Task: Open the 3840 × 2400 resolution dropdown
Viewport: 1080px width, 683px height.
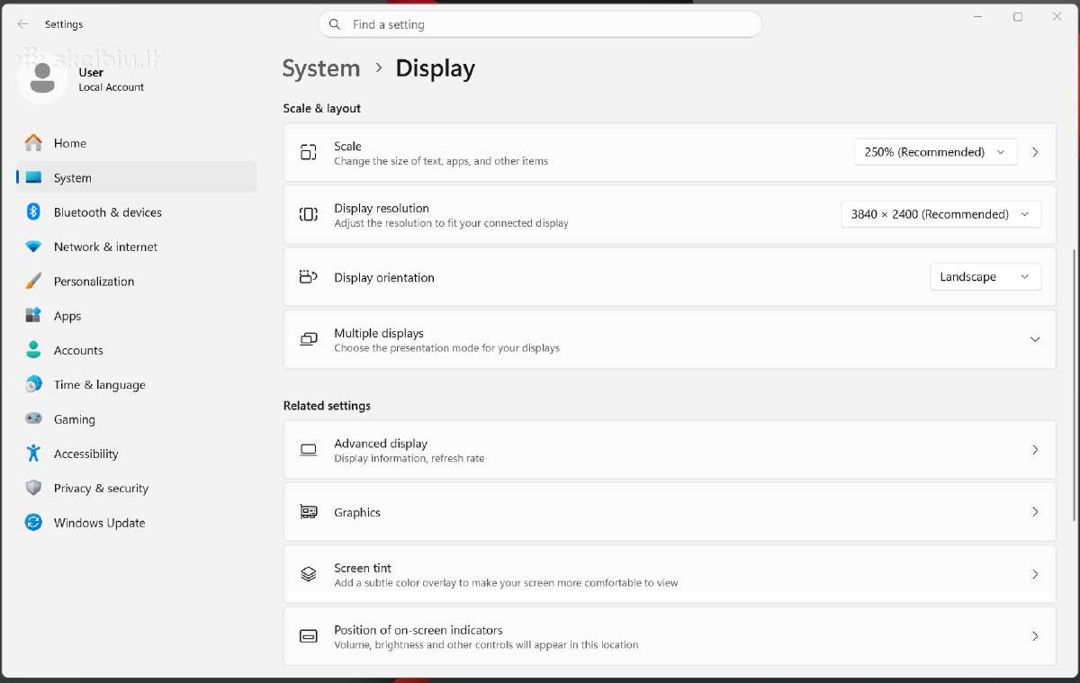Action: pos(941,214)
